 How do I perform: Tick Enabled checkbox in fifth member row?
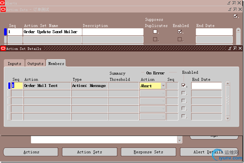[184, 116]
